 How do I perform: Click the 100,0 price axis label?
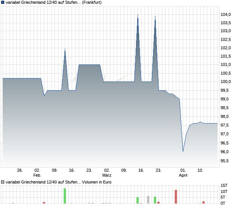(226, 82)
